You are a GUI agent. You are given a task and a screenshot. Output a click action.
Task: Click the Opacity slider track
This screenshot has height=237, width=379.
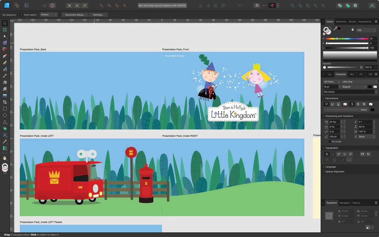click(344, 67)
